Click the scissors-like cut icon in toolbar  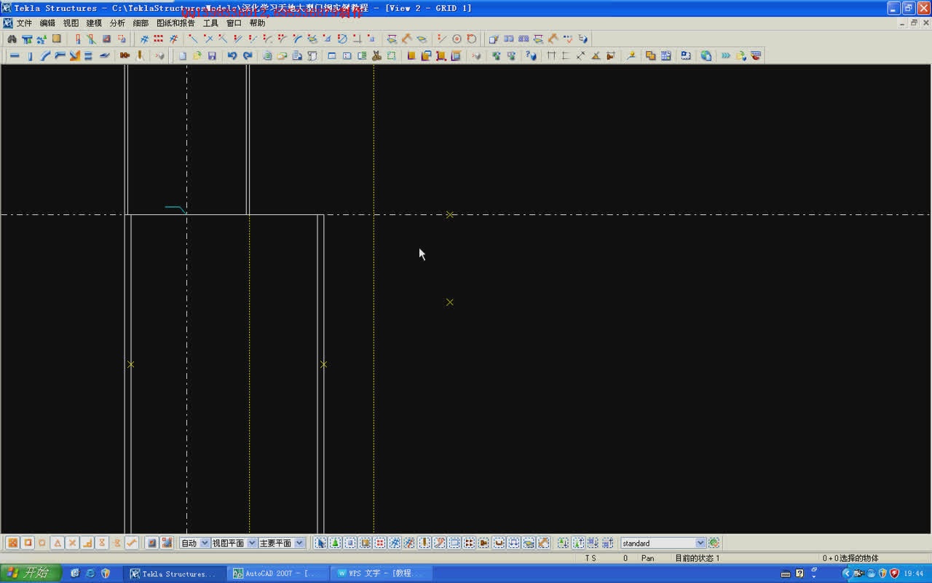tap(376, 55)
